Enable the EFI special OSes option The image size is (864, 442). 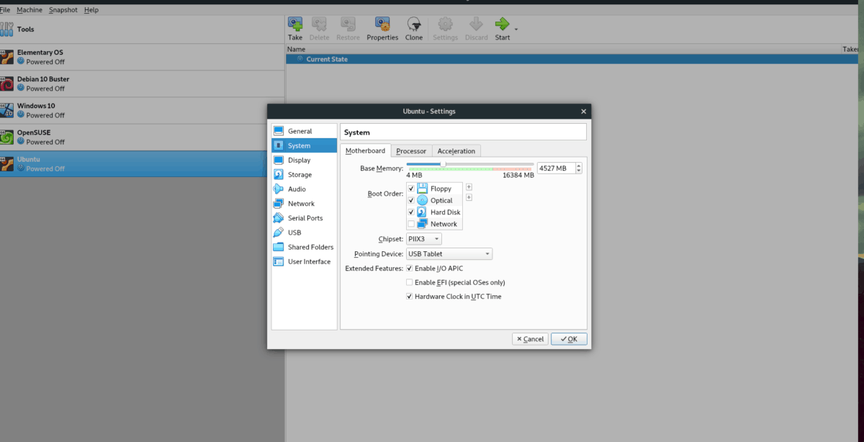(410, 282)
